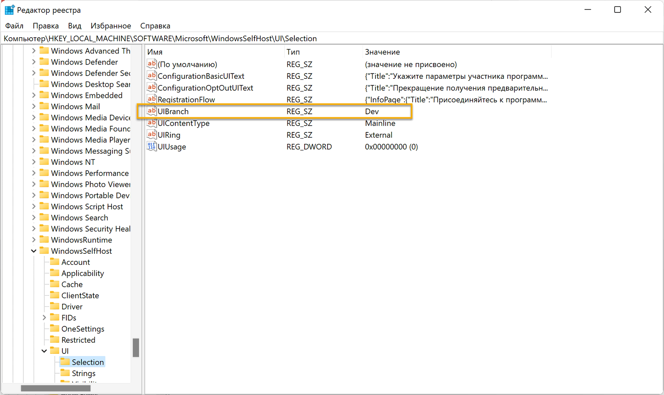Select the (По умолчанию) default value icon
Screen dimensions: 664x395
tap(152, 64)
